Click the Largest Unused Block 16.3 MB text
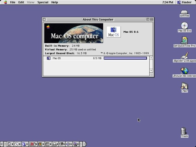The image size is (196, 147). [66, 53]
